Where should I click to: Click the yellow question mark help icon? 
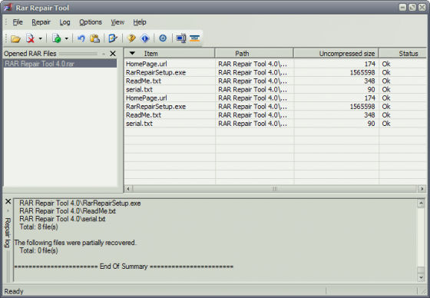(131, 38)
